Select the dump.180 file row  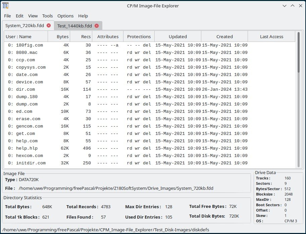150,97
